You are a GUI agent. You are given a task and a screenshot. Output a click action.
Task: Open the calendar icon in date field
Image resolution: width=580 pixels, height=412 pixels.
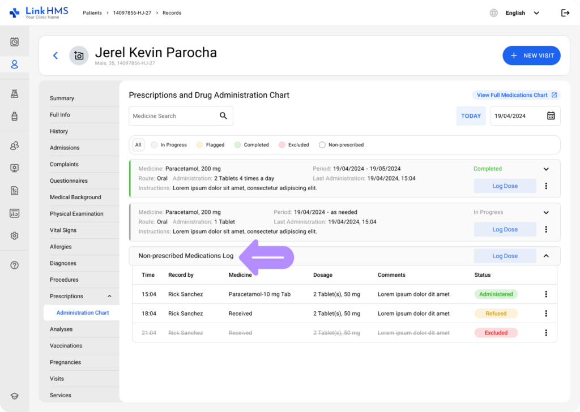[551, 116]
